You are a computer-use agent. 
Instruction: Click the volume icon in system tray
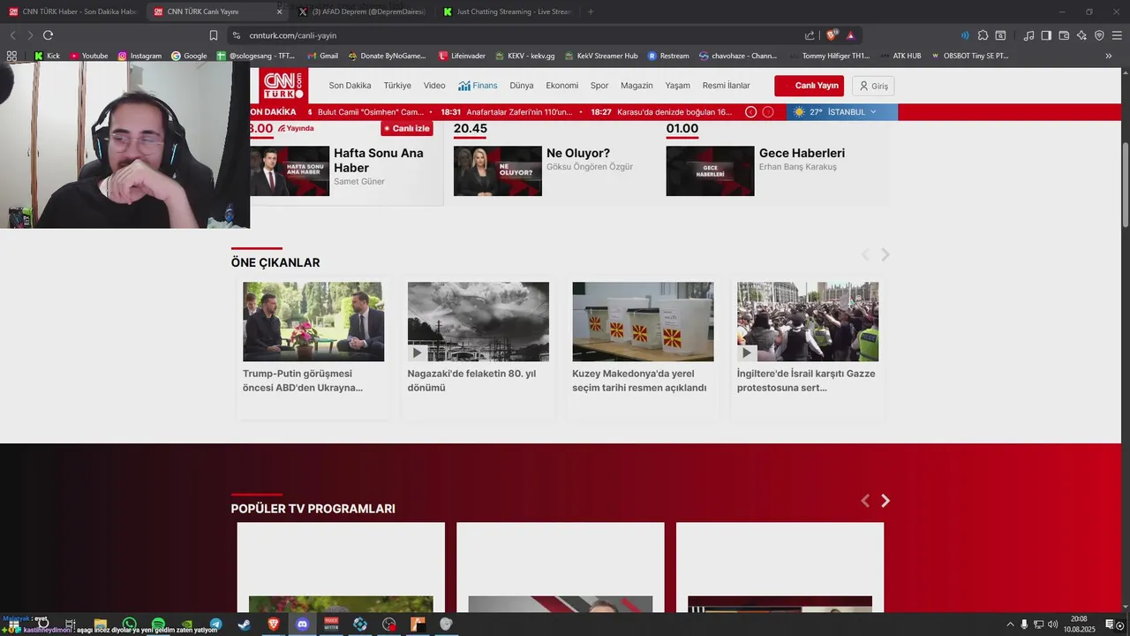point(1052,625)
